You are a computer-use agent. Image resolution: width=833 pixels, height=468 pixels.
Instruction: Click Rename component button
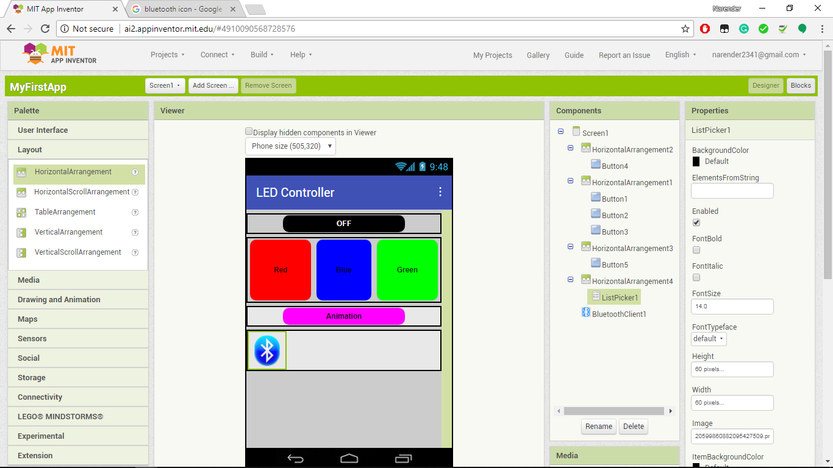(x=599, y=427)
